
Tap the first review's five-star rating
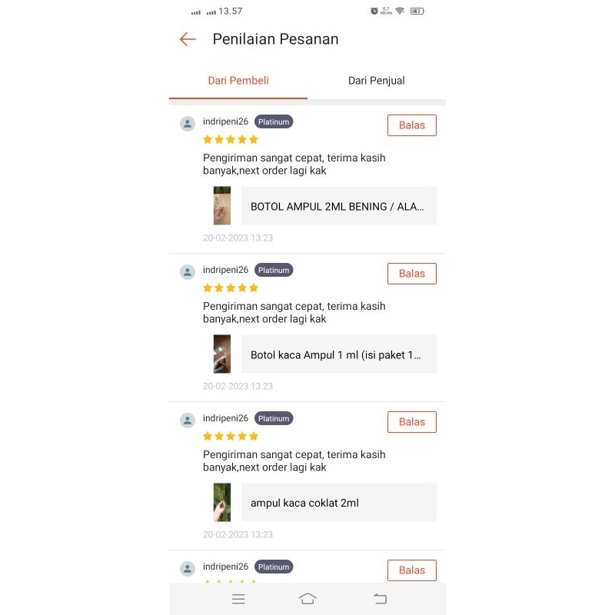click(231, 140)
